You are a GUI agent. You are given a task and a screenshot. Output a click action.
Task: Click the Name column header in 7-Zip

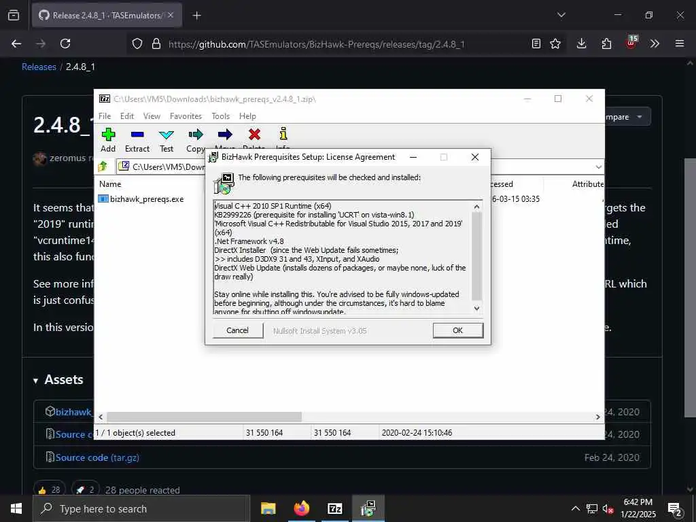[110, 184]
